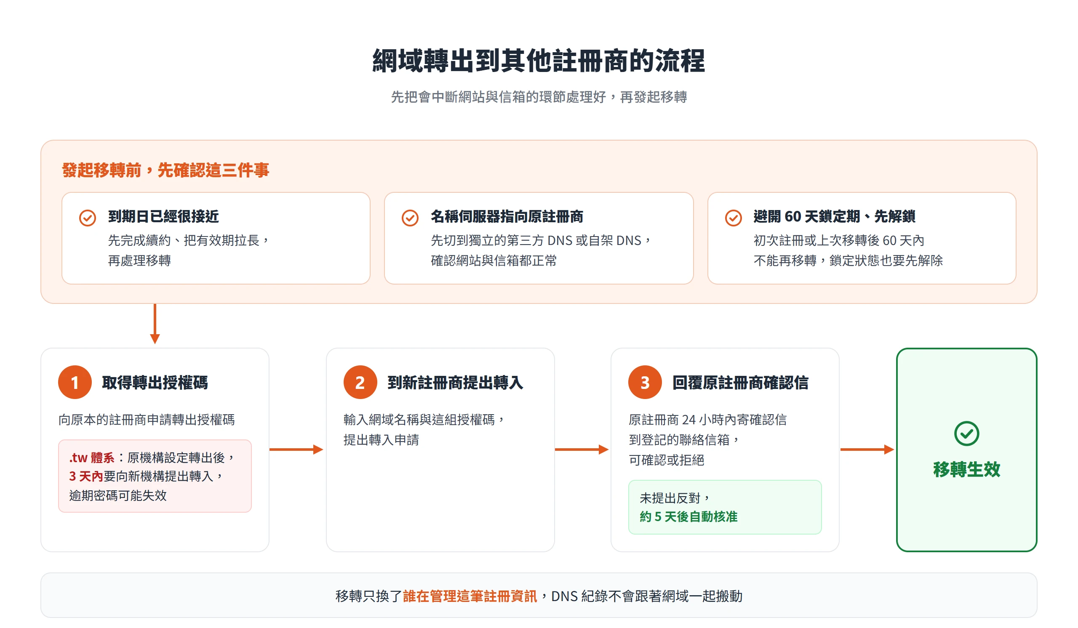Image resolution: width=1078 pixels, height=628 pixels.
Task: Click the check icon beside 到期日已經很接近
Action: pos(88,218)
